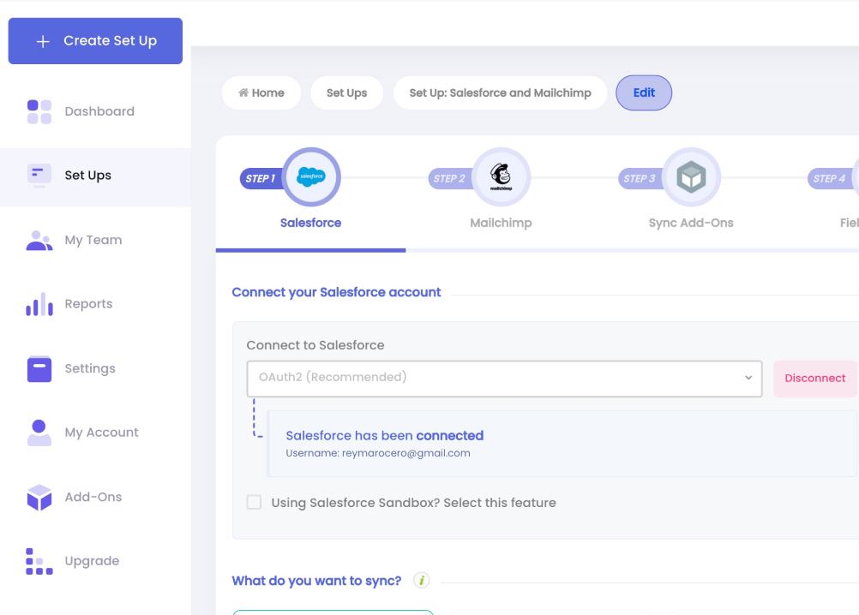Click the 'What do you want to sync?' heading
The height and width of the screenshot is (615, 859).
tap(316, 581)
